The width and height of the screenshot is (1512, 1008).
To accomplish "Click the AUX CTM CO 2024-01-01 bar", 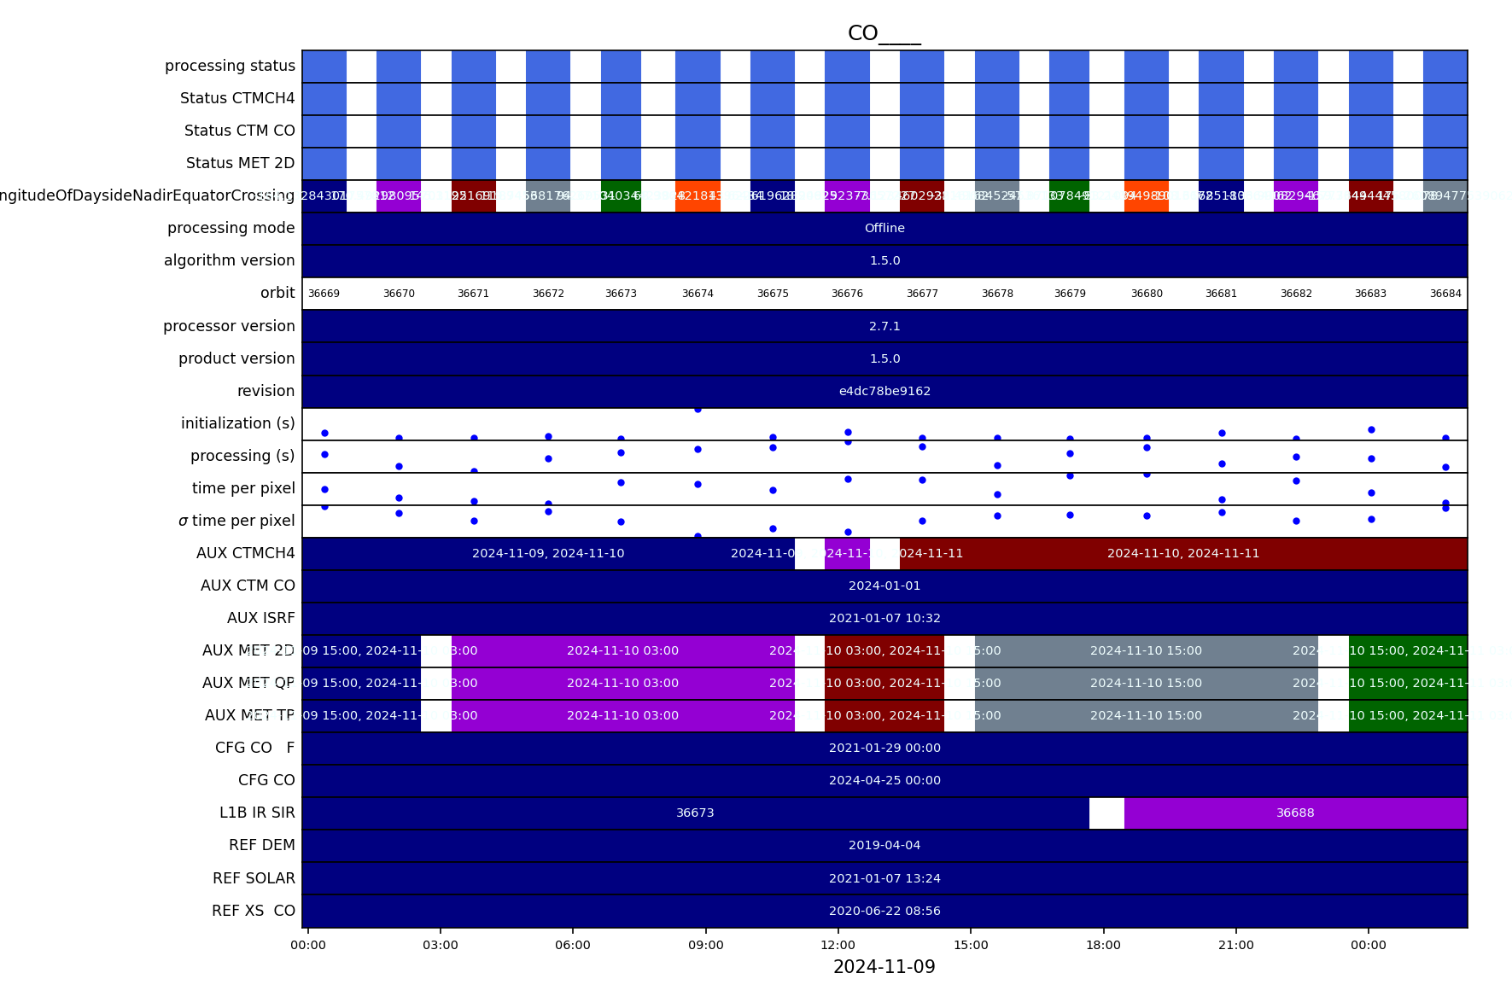I will pyautogui.click(x=884, y=586).
